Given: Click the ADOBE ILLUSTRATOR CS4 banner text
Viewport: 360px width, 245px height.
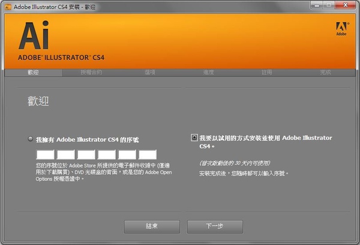Looking at the screenshot, I should pos(61,58).
